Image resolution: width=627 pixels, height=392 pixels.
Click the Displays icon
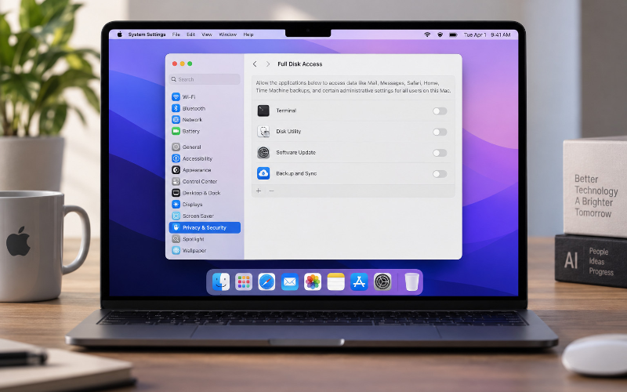coord(176,205)
